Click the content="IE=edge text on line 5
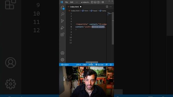 (98, 24)
